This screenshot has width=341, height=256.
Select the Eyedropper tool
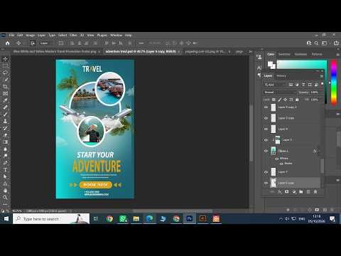point(5,100)
